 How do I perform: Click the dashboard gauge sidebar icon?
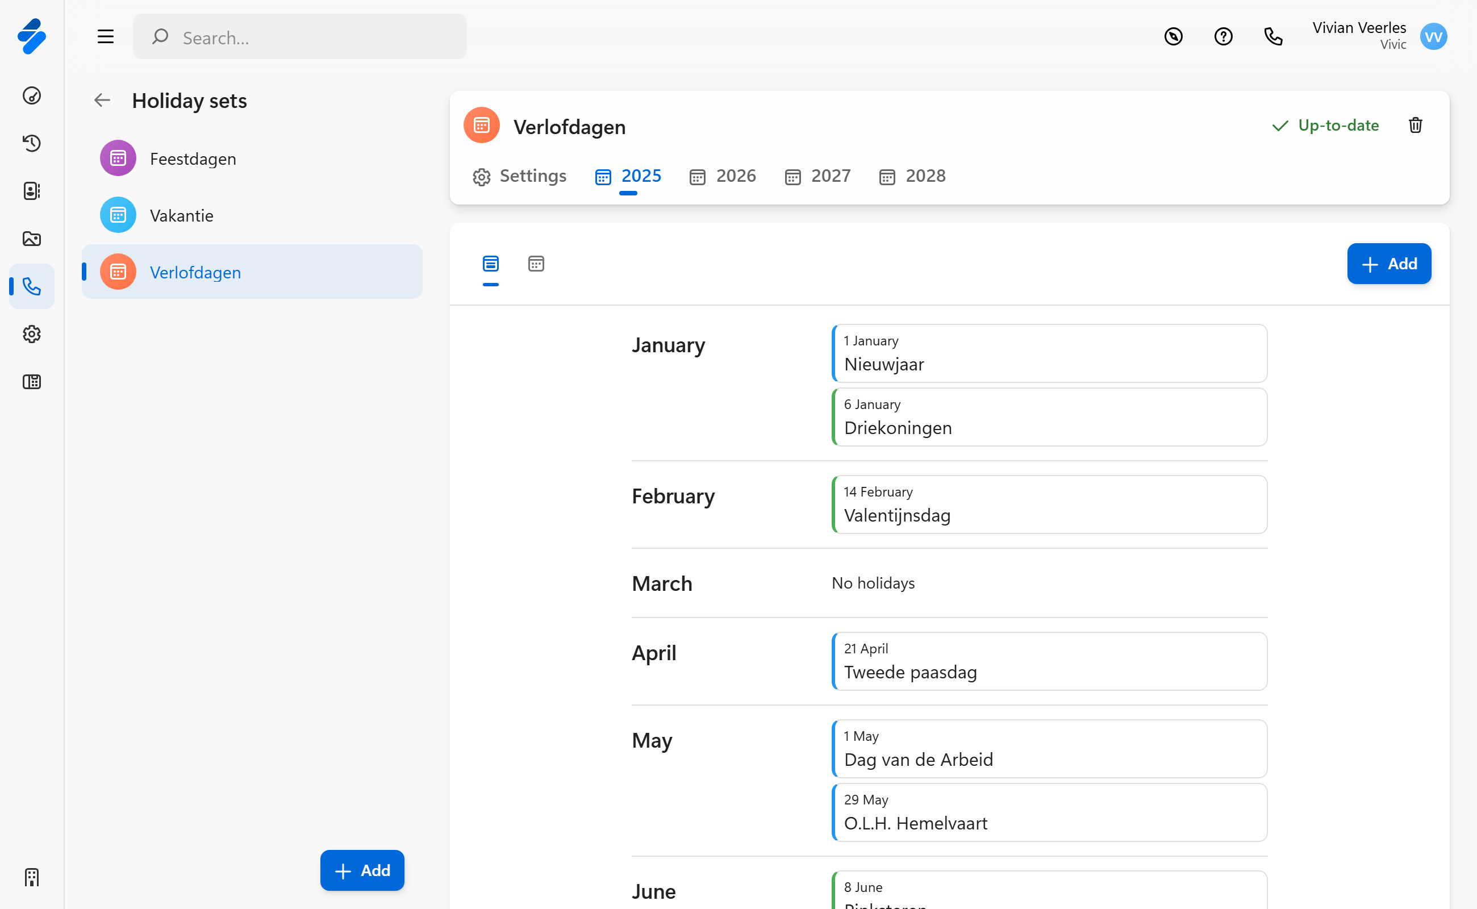pyautogui.click(x=32, y=95)
